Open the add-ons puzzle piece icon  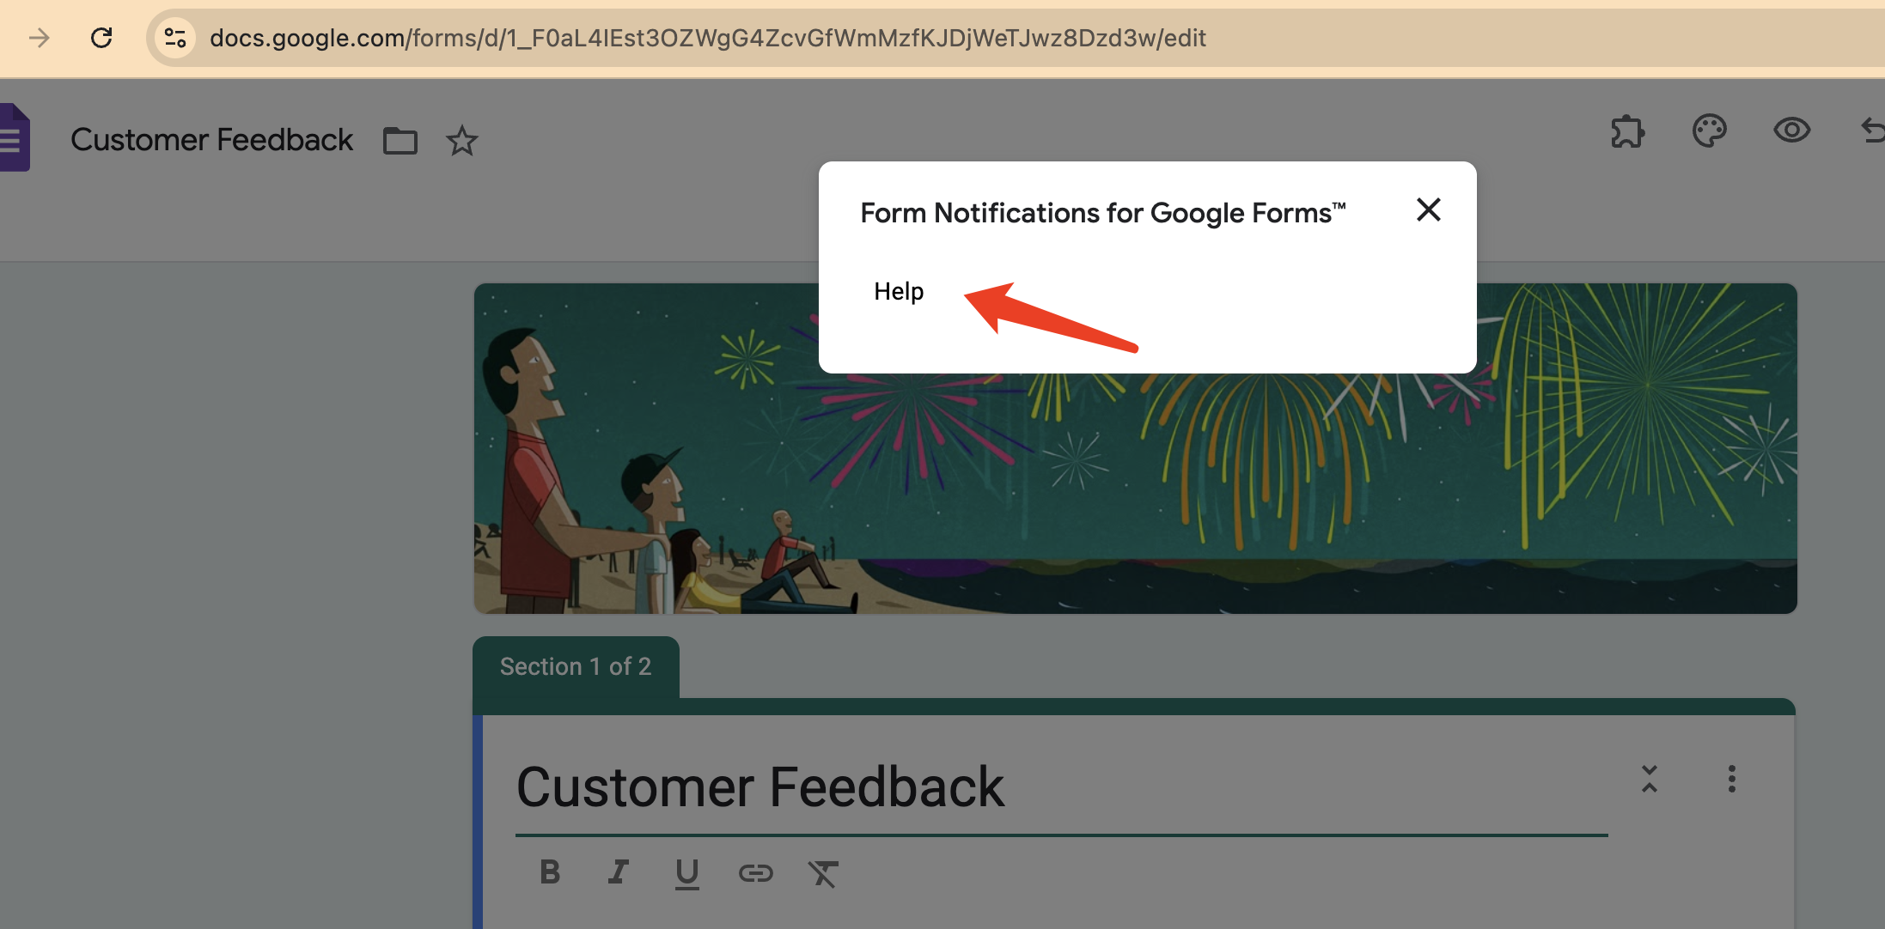(x=1626, y=132)
